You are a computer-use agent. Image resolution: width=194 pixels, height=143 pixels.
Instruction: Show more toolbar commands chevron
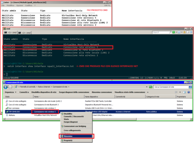148,92
